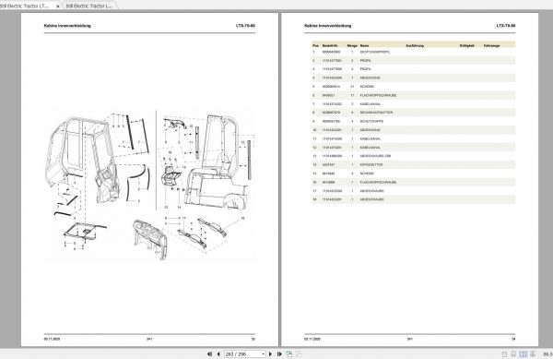Click the 'Gültigkeit' column header

pyautogui.click(x=467, y=45)
